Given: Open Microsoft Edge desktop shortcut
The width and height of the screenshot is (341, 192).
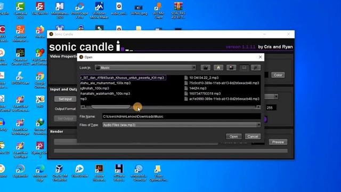Looking at the screenshot, I should [x=40, y=173].
